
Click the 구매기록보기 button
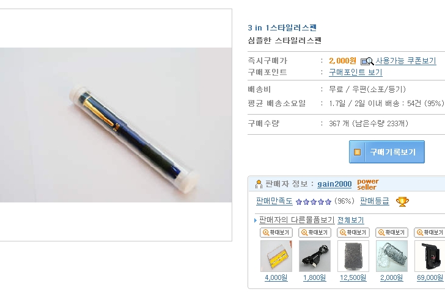[387, 152]
